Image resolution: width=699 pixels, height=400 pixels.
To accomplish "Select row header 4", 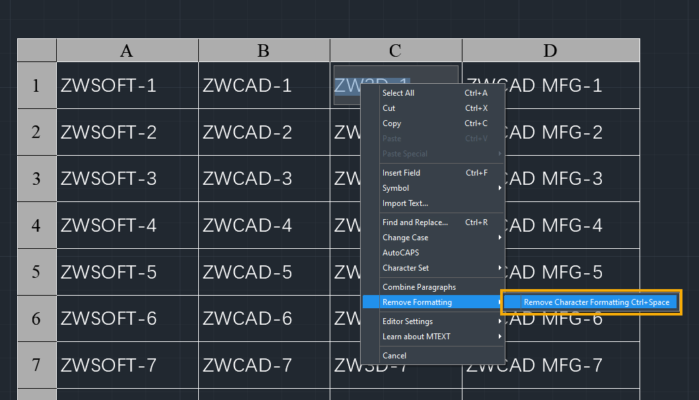I will (x=36, y=225).
